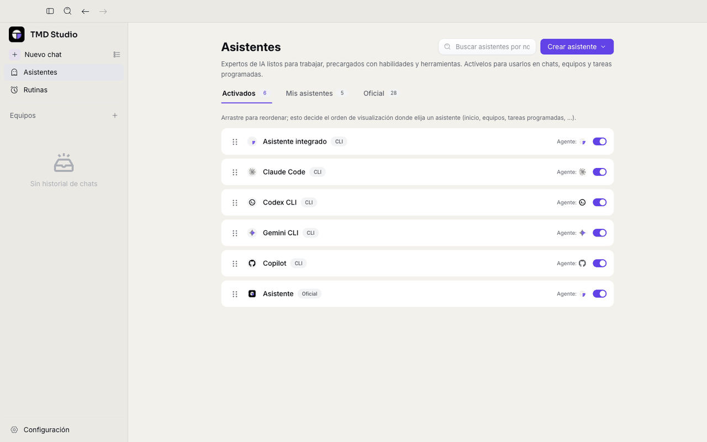Click the Copilot GitHub avatar icon
This screenshot has height=442, width=707.
click(252, 263)
